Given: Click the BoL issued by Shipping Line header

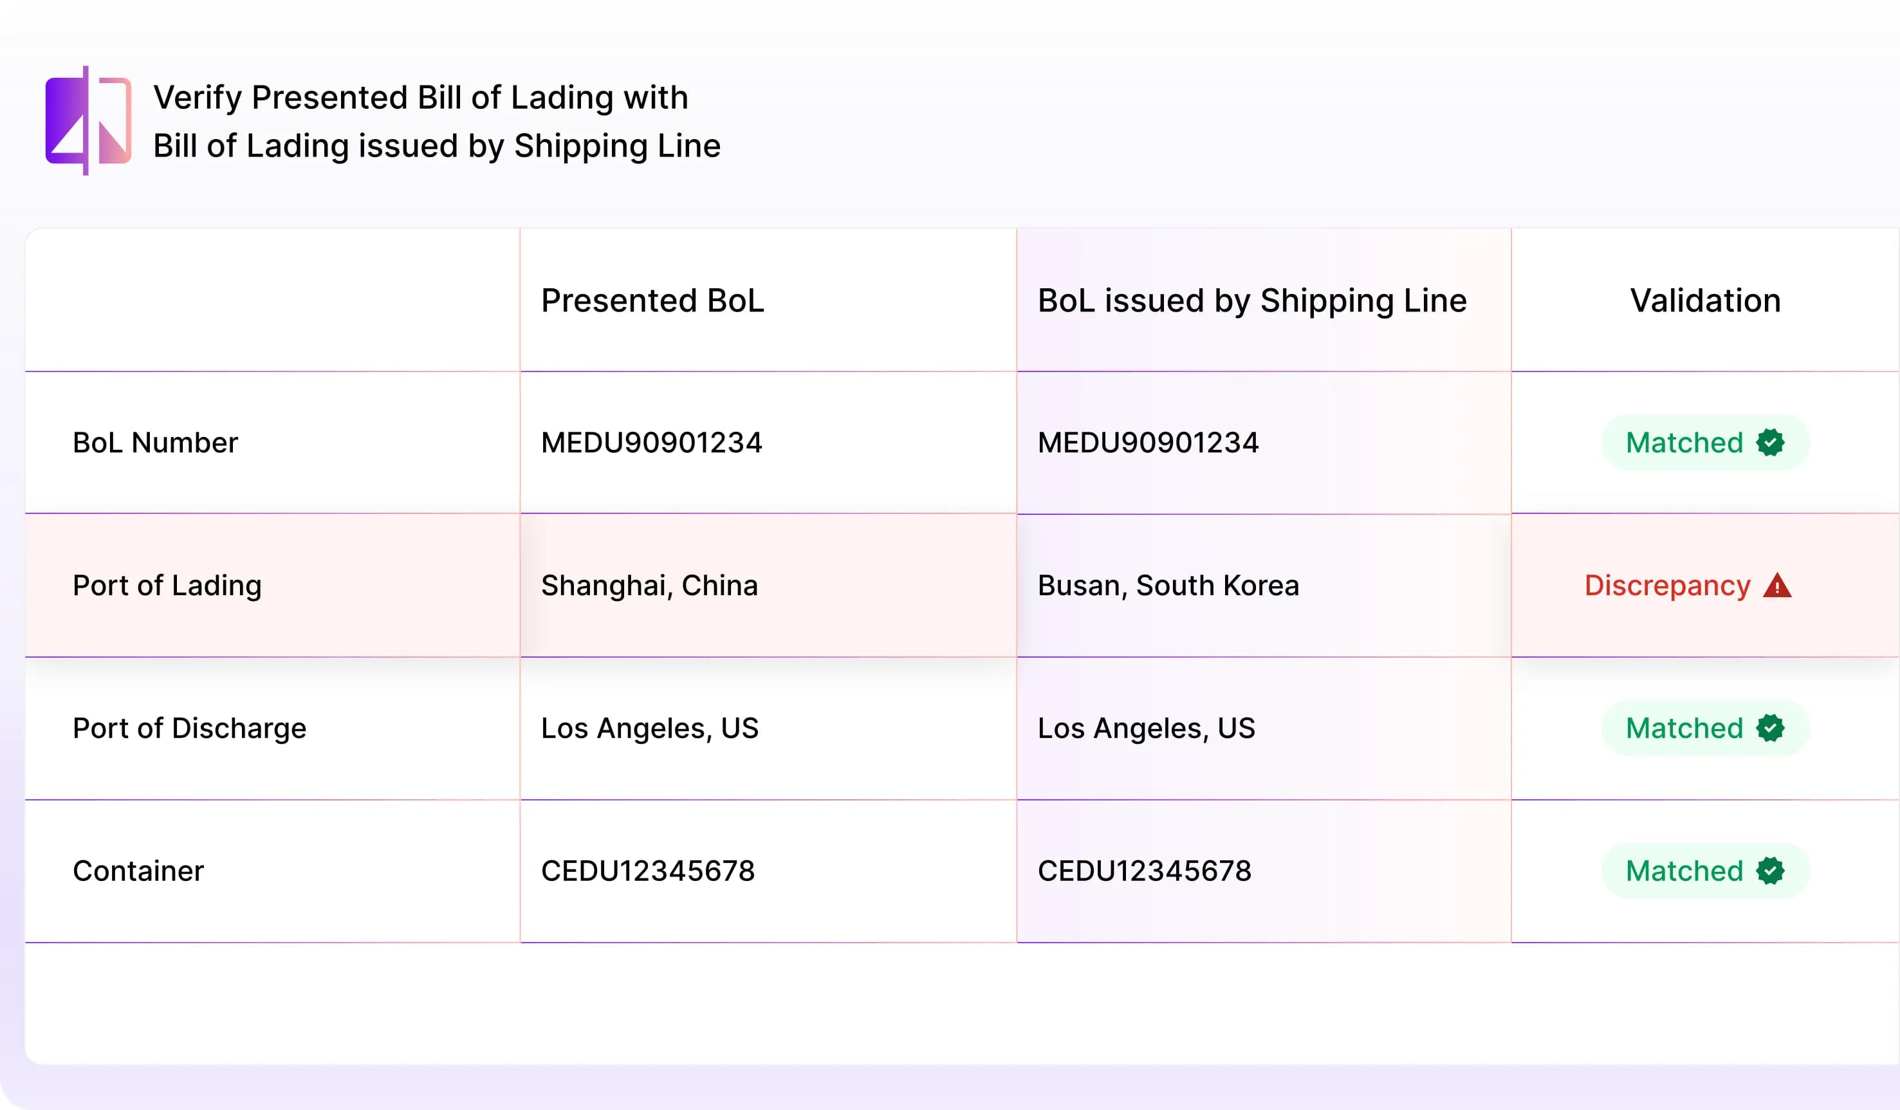Looking at the screenshot, I should click(1251, 301).
